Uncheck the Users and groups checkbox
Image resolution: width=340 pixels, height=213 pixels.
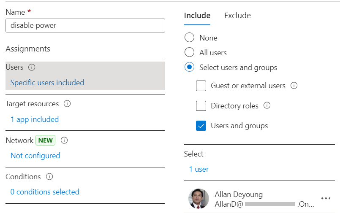tap(201, 126)
